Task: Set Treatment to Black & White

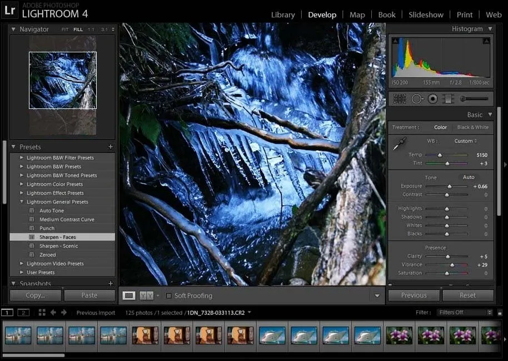Action: pyautogui.click(x=474, y=127)
